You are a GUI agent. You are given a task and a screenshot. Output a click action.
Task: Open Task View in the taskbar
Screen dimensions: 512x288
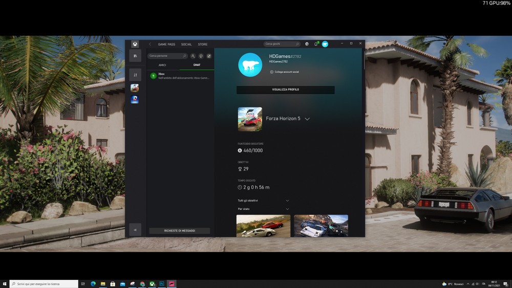(x=83, y=284)
